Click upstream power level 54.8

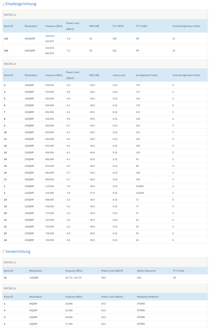(x=104, y=304)
